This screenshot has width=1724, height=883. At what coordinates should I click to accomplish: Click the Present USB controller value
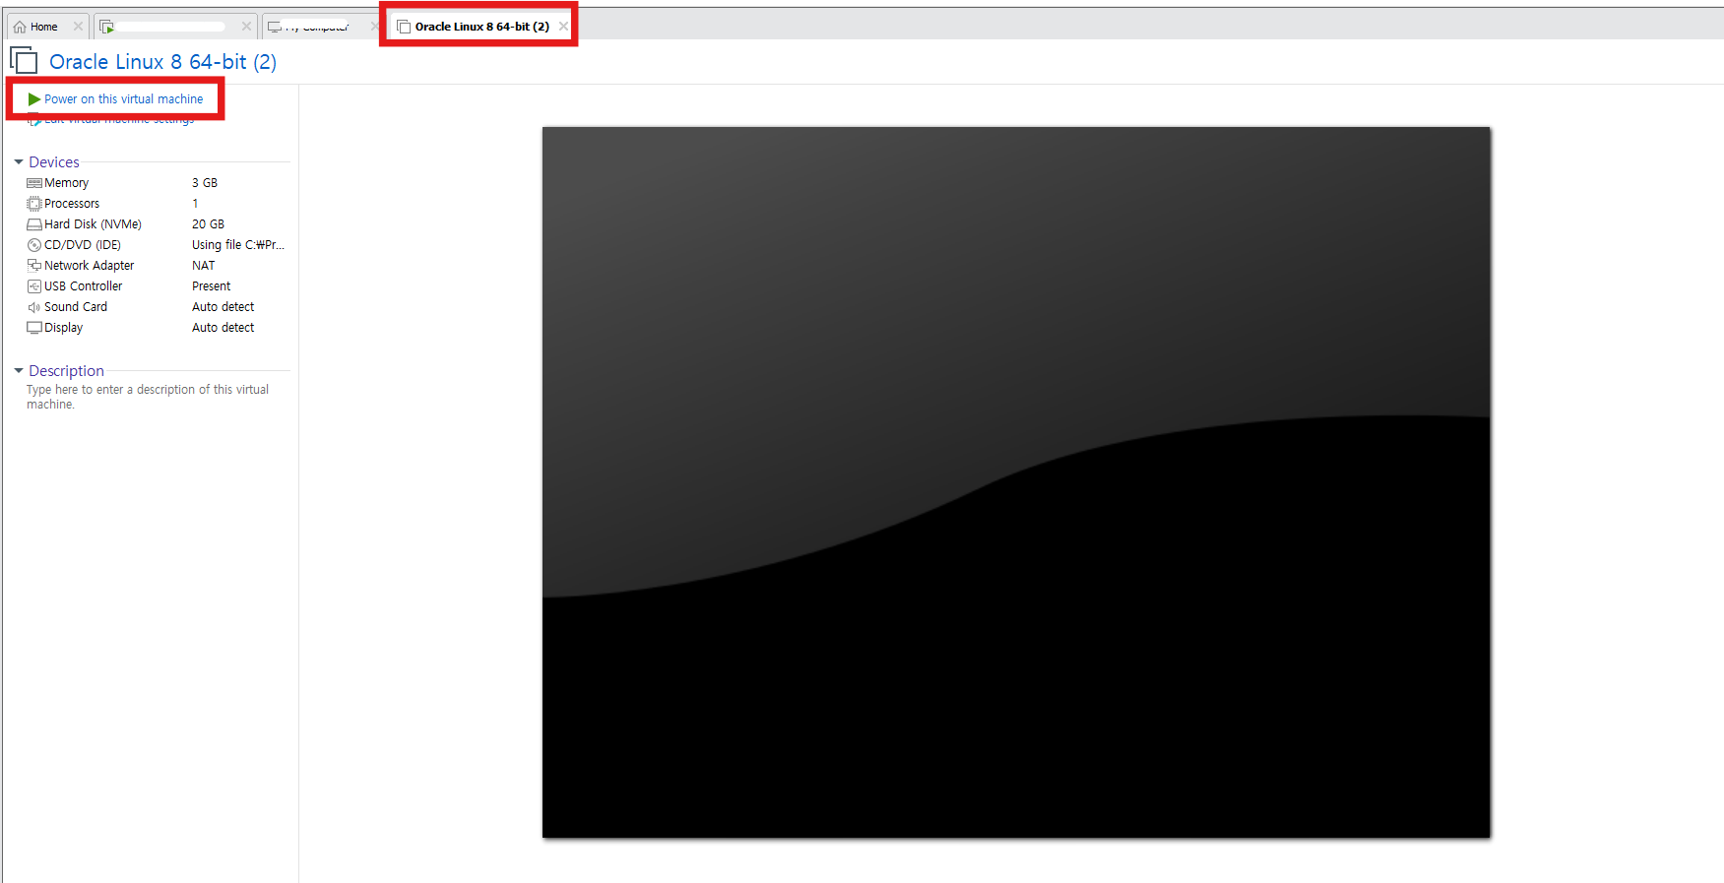pyautogui.click(x=211, y=286)
